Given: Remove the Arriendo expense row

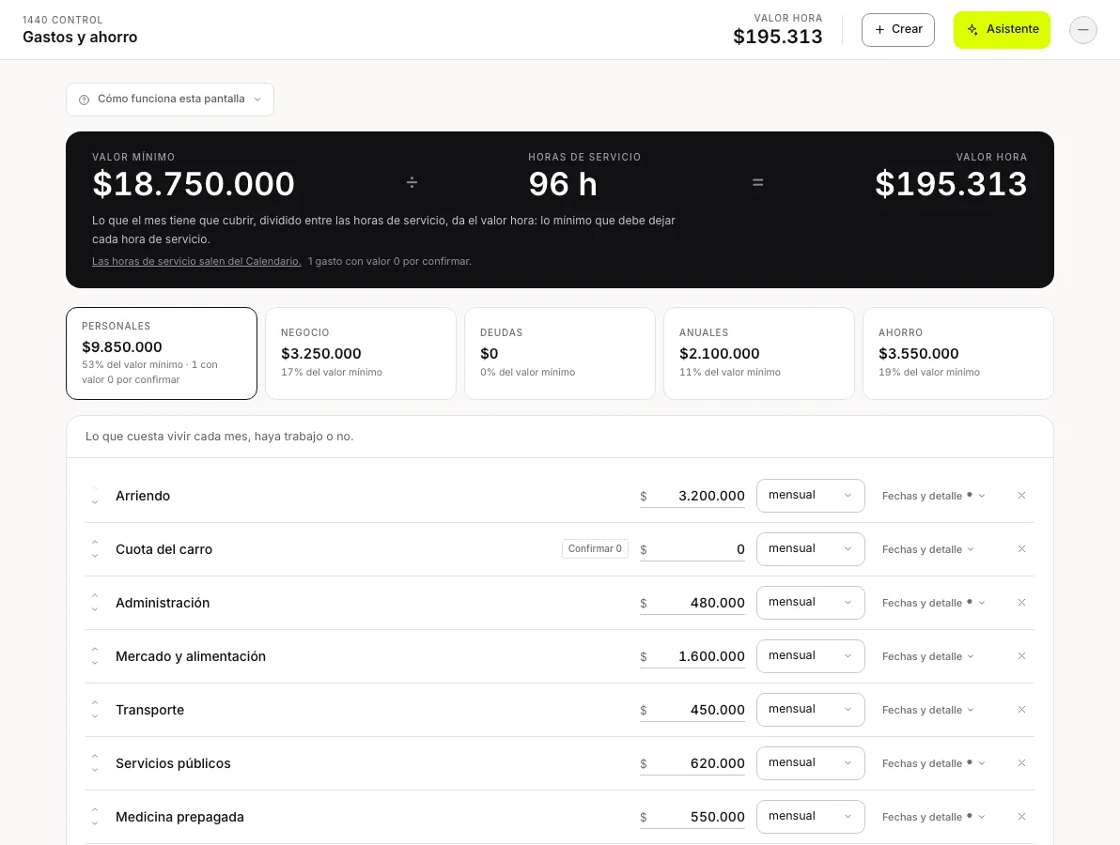Looking at the screenshot, I should [x=1021, y=496].
